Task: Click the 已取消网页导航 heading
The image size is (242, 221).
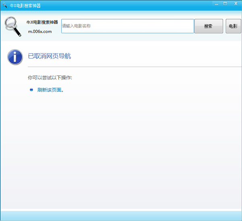Action: pyautogui.click(x=49, y=56)
